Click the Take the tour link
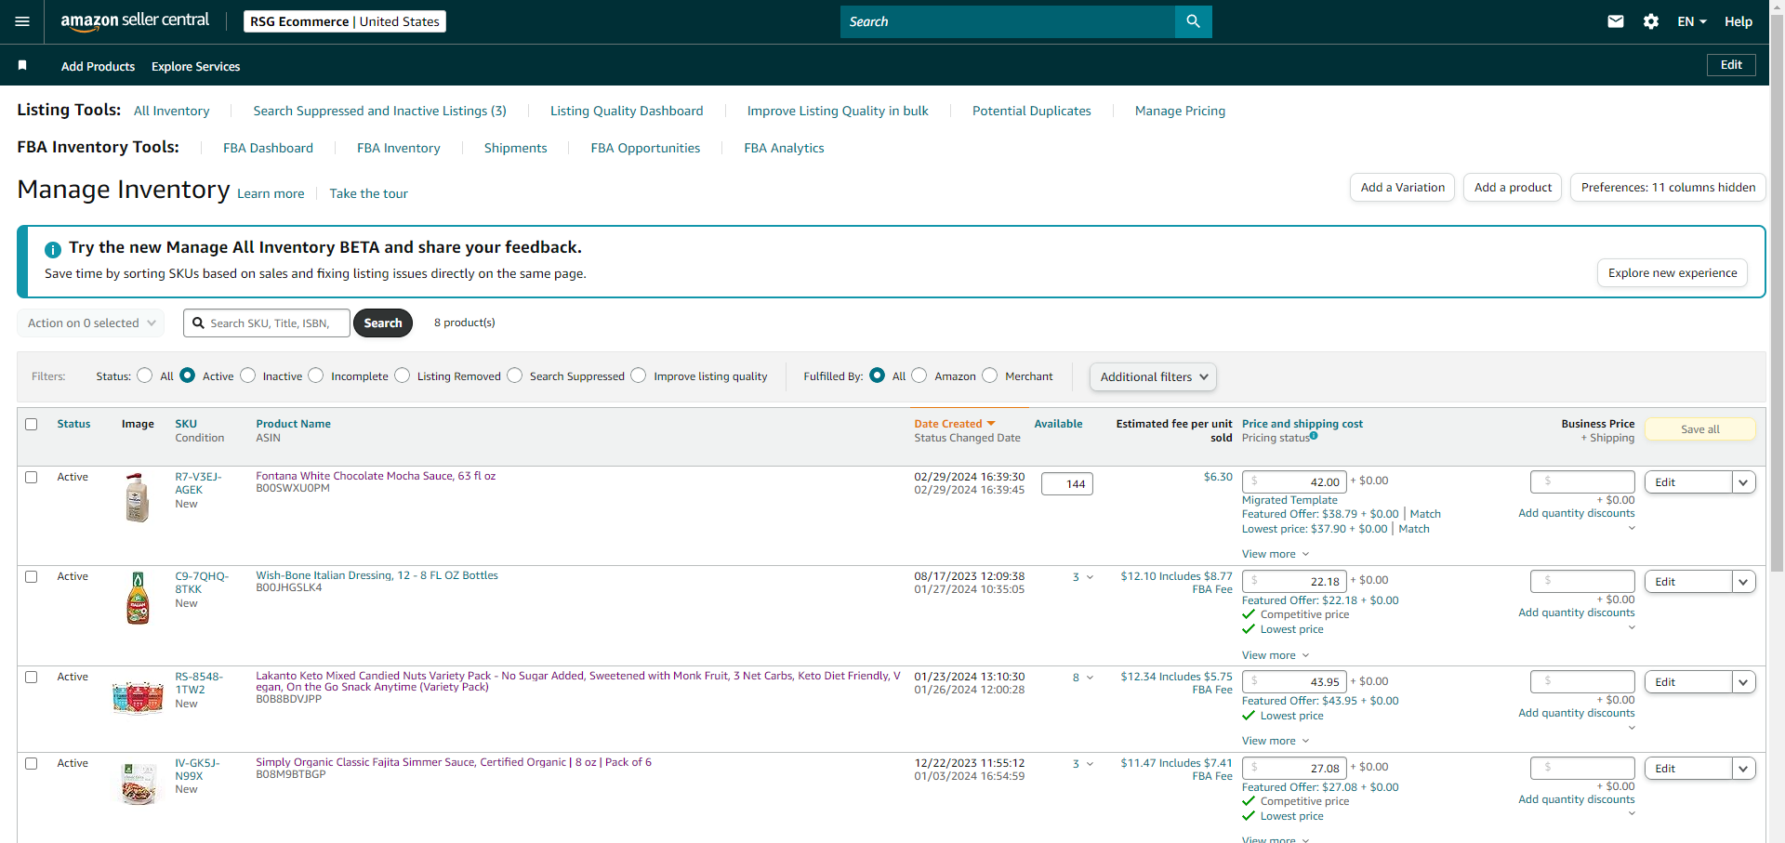Viewport: 1785px width, 843px height. pos(368,193)
